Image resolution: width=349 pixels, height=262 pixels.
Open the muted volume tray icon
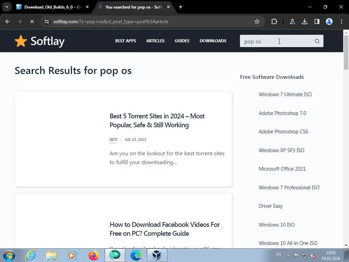point(313,256)
